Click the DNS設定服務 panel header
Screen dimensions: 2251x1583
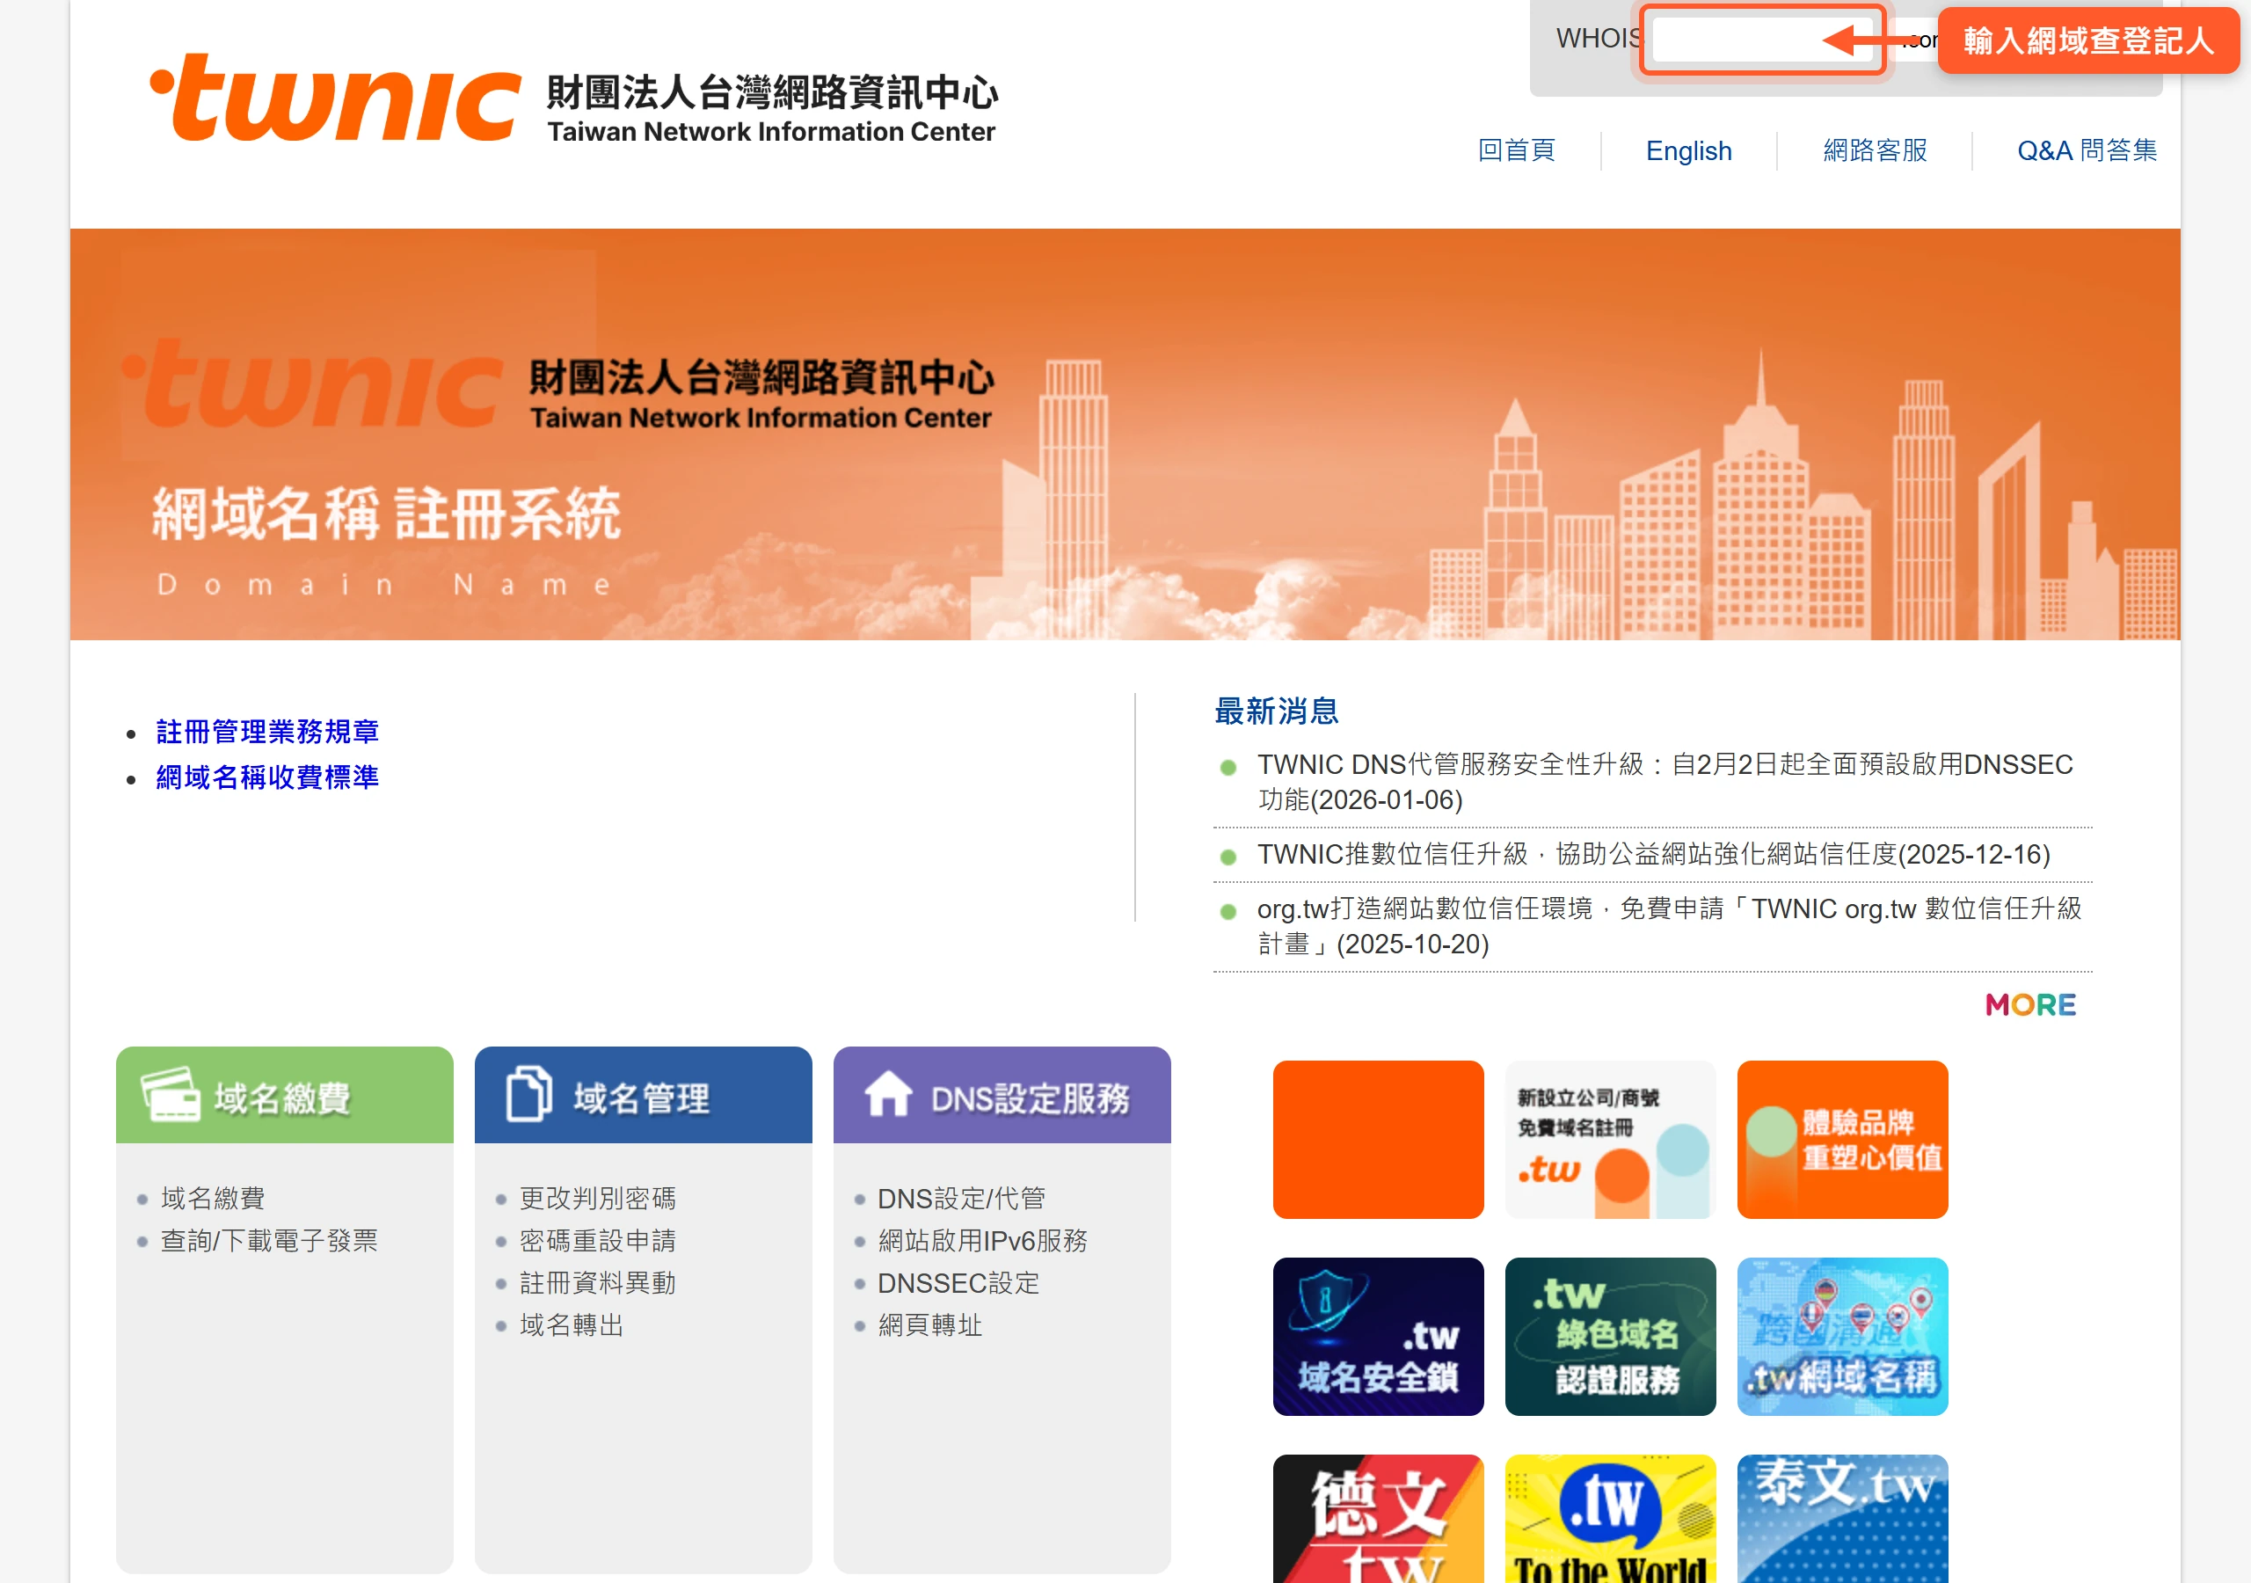coord(1002,1095)
